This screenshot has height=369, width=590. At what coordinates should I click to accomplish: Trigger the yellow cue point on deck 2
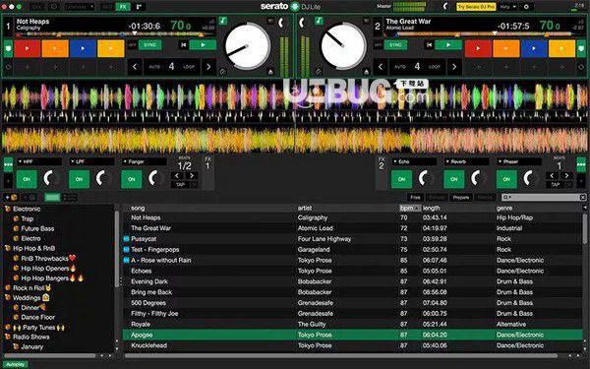(x=561, y=48)
